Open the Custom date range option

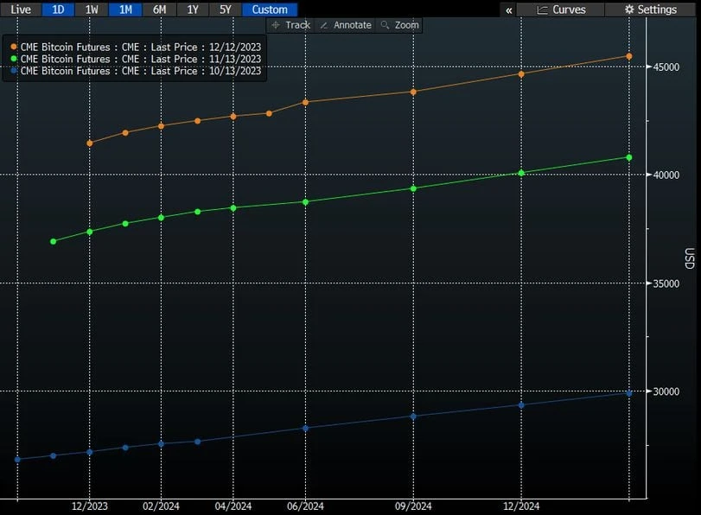(x=270, y=10)
